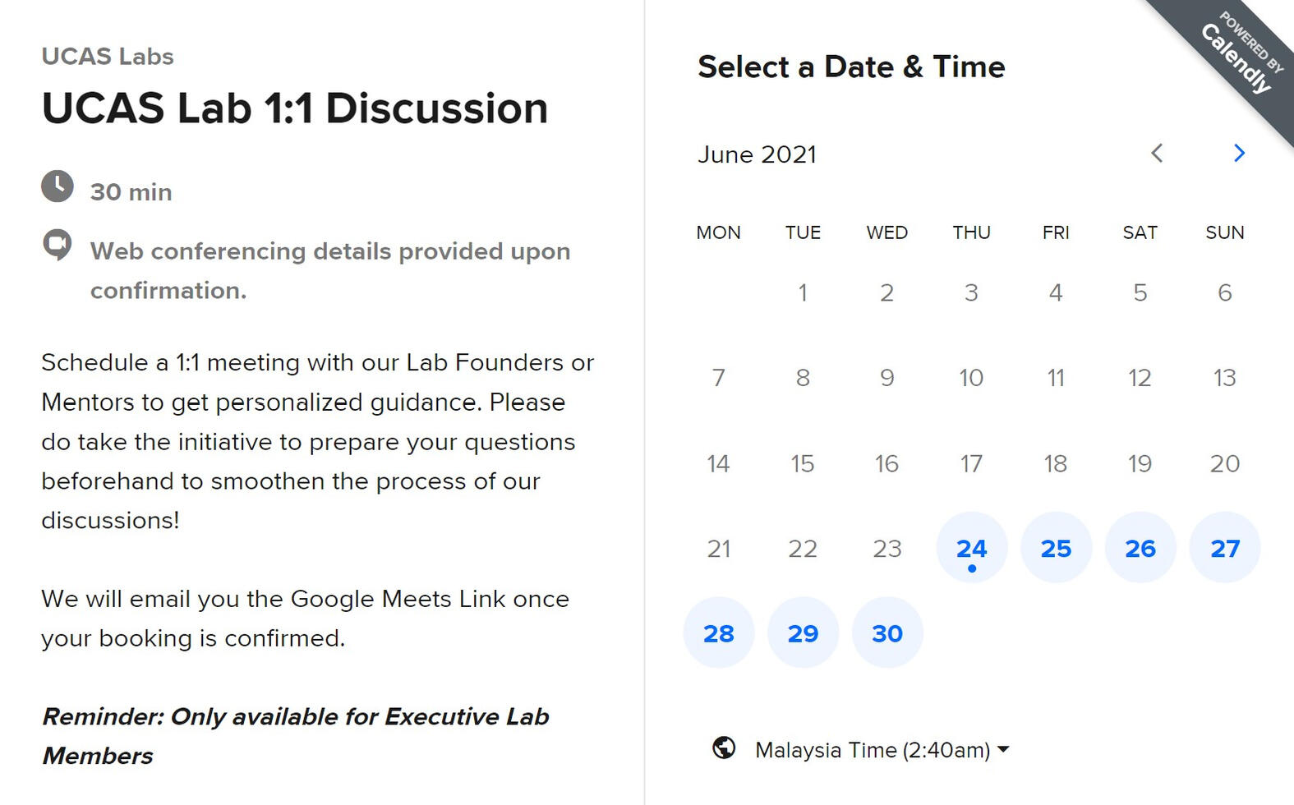Go to the next month arrow
The width and height of the screenshot is (1294, 805).
coord(1239,154)
